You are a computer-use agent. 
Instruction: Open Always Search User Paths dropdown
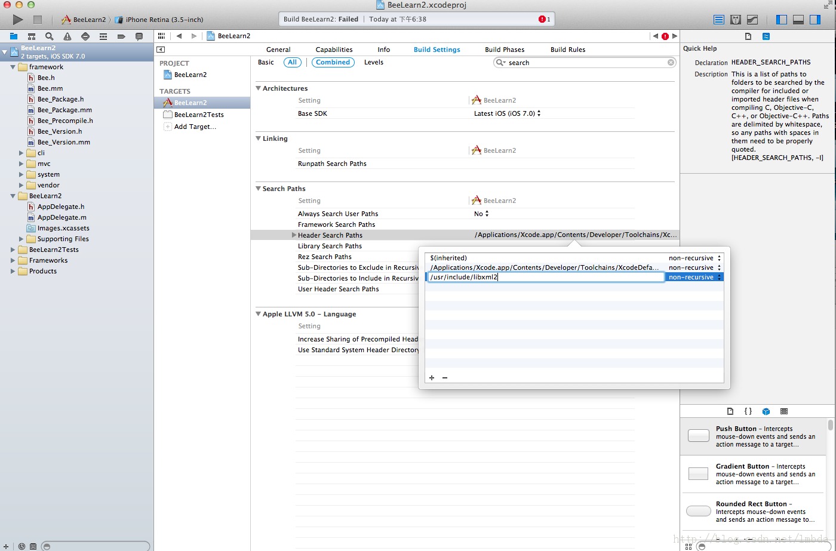pos(481,214)
